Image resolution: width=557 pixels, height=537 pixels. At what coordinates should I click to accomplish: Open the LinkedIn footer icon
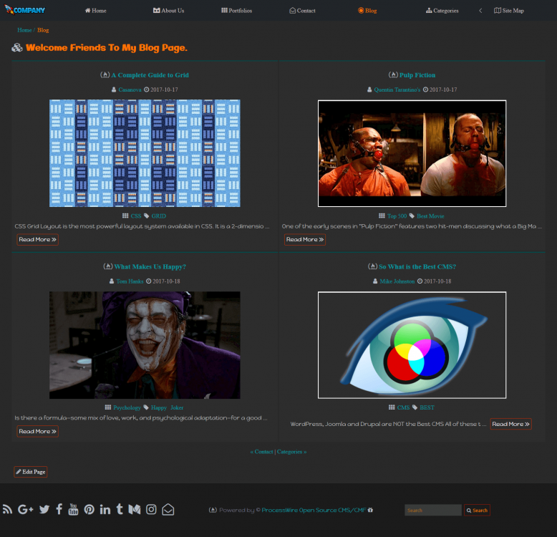(x=105, y=510)
